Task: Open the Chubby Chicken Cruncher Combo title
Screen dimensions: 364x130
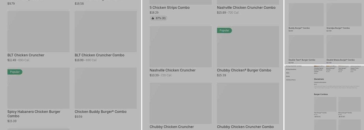Action: coord(245,127)
